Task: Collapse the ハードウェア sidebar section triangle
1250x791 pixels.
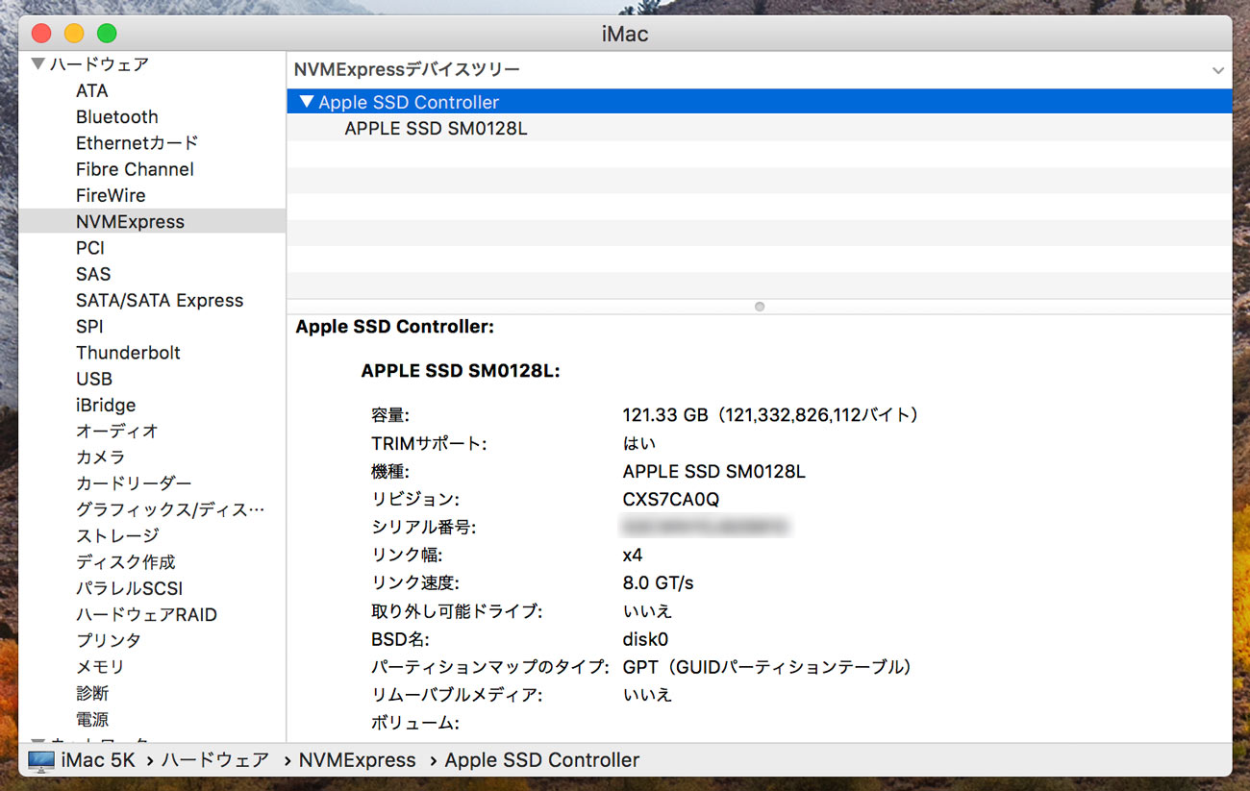Action: point(37,64)
